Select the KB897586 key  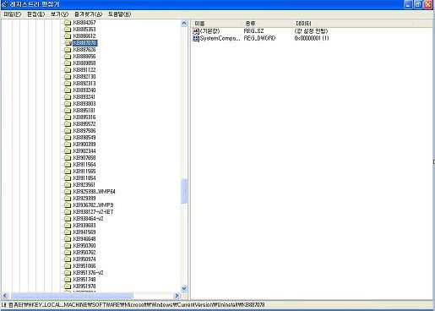click(x=84, y=131)
